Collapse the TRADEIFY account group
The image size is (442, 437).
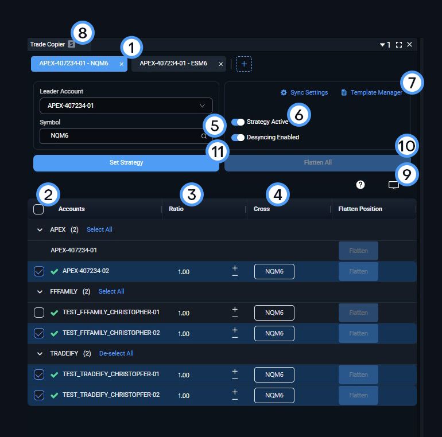(40, 354)
